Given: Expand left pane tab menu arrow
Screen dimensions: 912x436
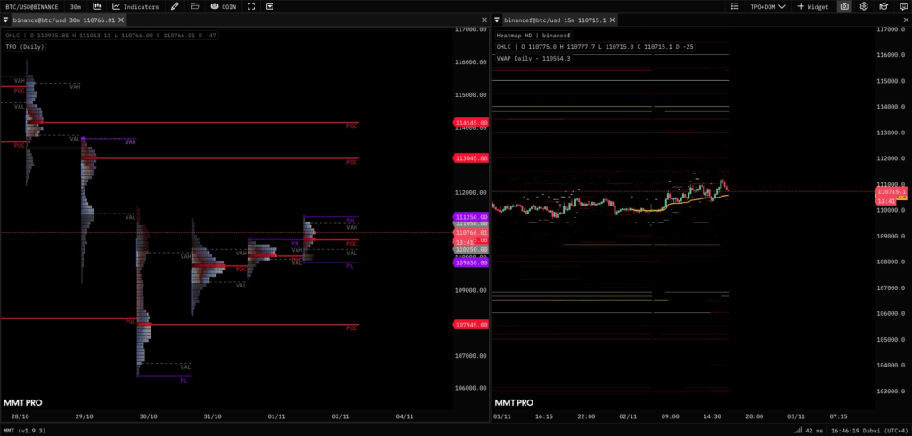Looking at the screenshot, I should tap(5, 19).
